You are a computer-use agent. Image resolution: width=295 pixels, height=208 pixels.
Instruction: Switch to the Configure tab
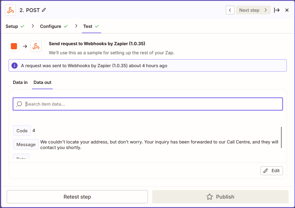pos(51,26)
